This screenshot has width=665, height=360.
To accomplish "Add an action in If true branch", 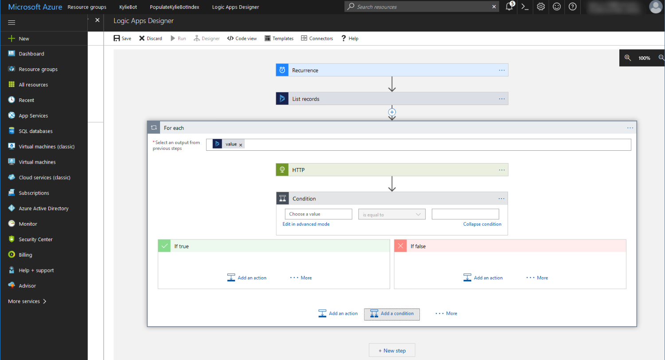I will click(247, 278).
